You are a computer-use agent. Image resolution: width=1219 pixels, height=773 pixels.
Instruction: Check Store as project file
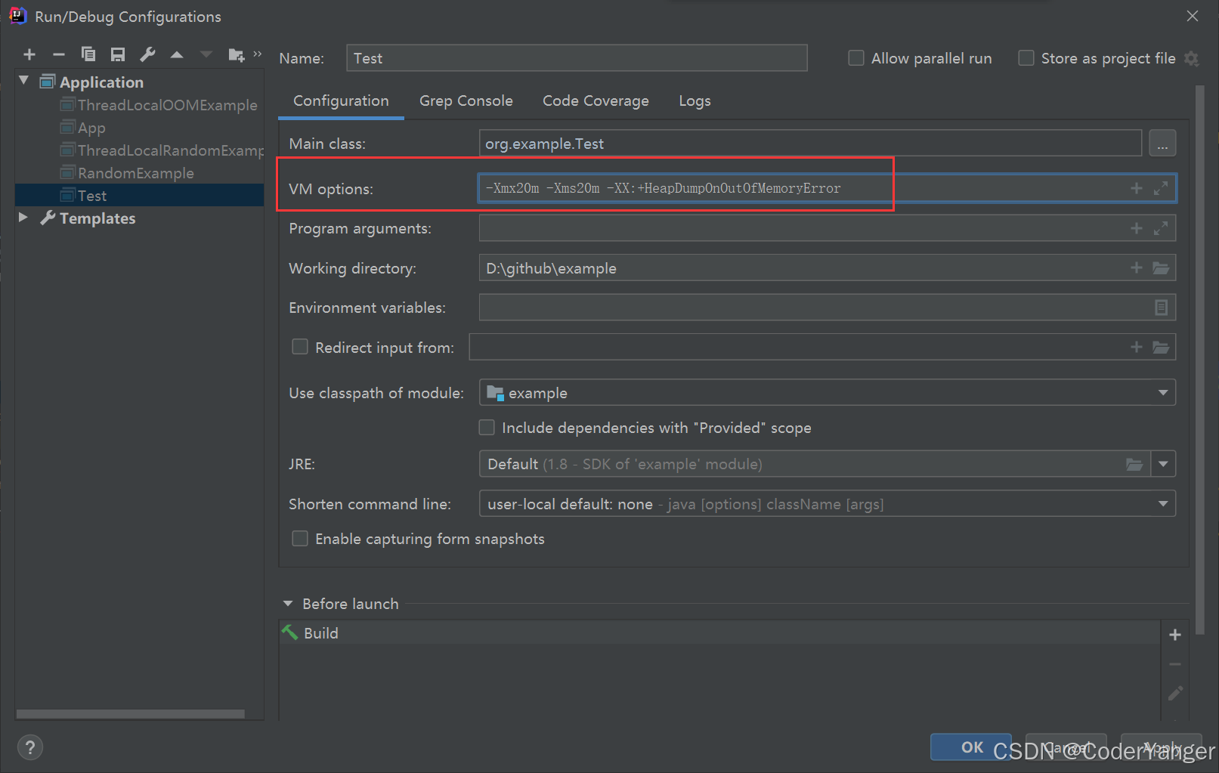[1026, 58]
